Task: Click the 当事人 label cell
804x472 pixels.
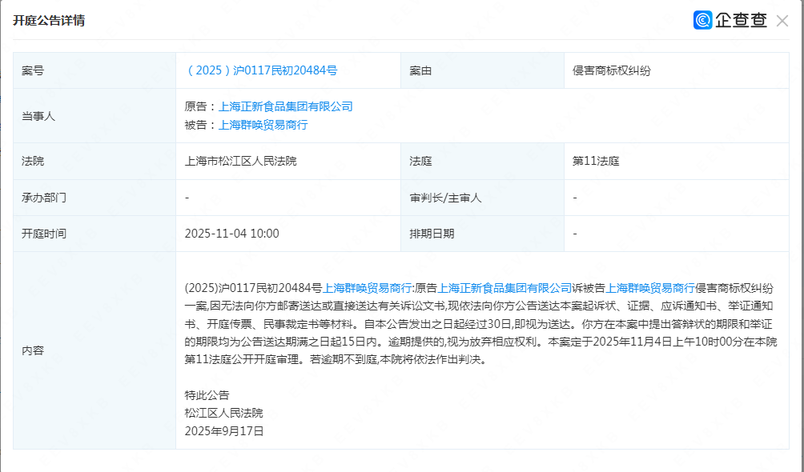Action: [38, 116]
